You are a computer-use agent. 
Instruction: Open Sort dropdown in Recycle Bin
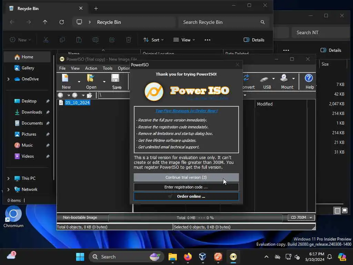click(153, 40)
